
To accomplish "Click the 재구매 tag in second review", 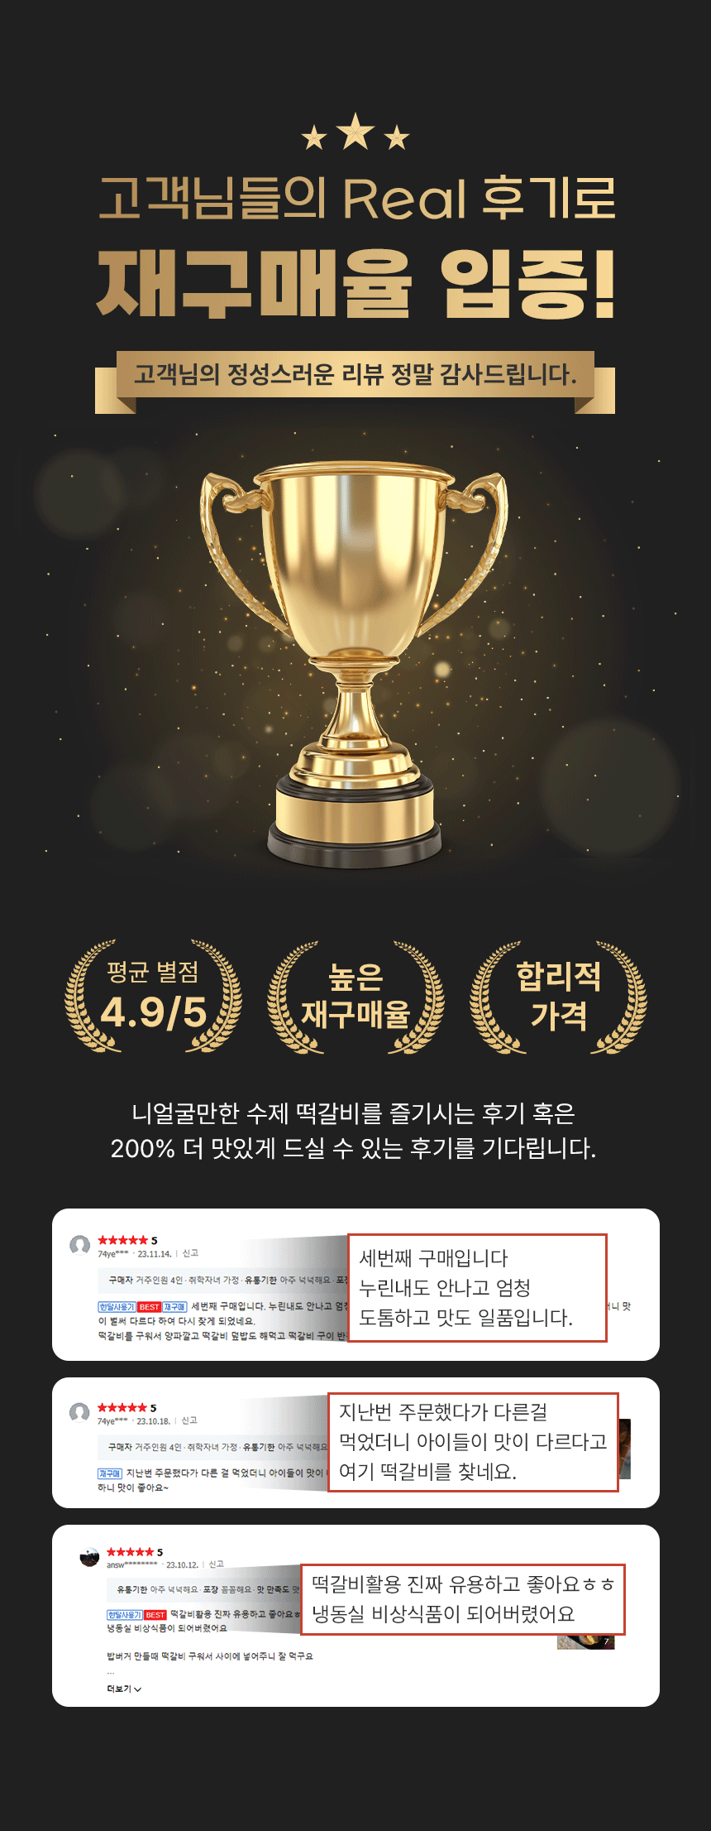I will coord(109,1473).
